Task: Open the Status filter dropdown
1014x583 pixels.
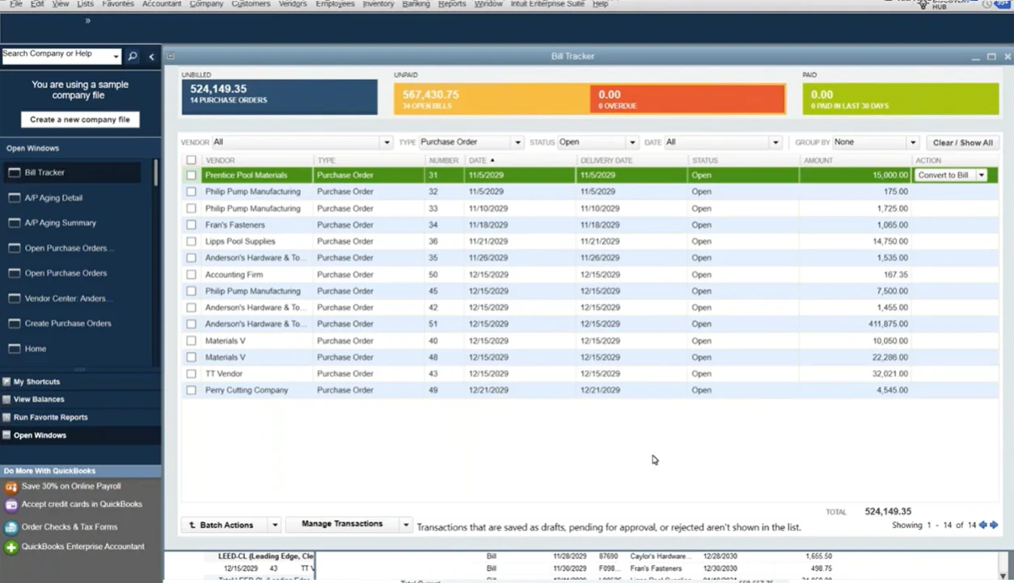Action: coord(632,143)
